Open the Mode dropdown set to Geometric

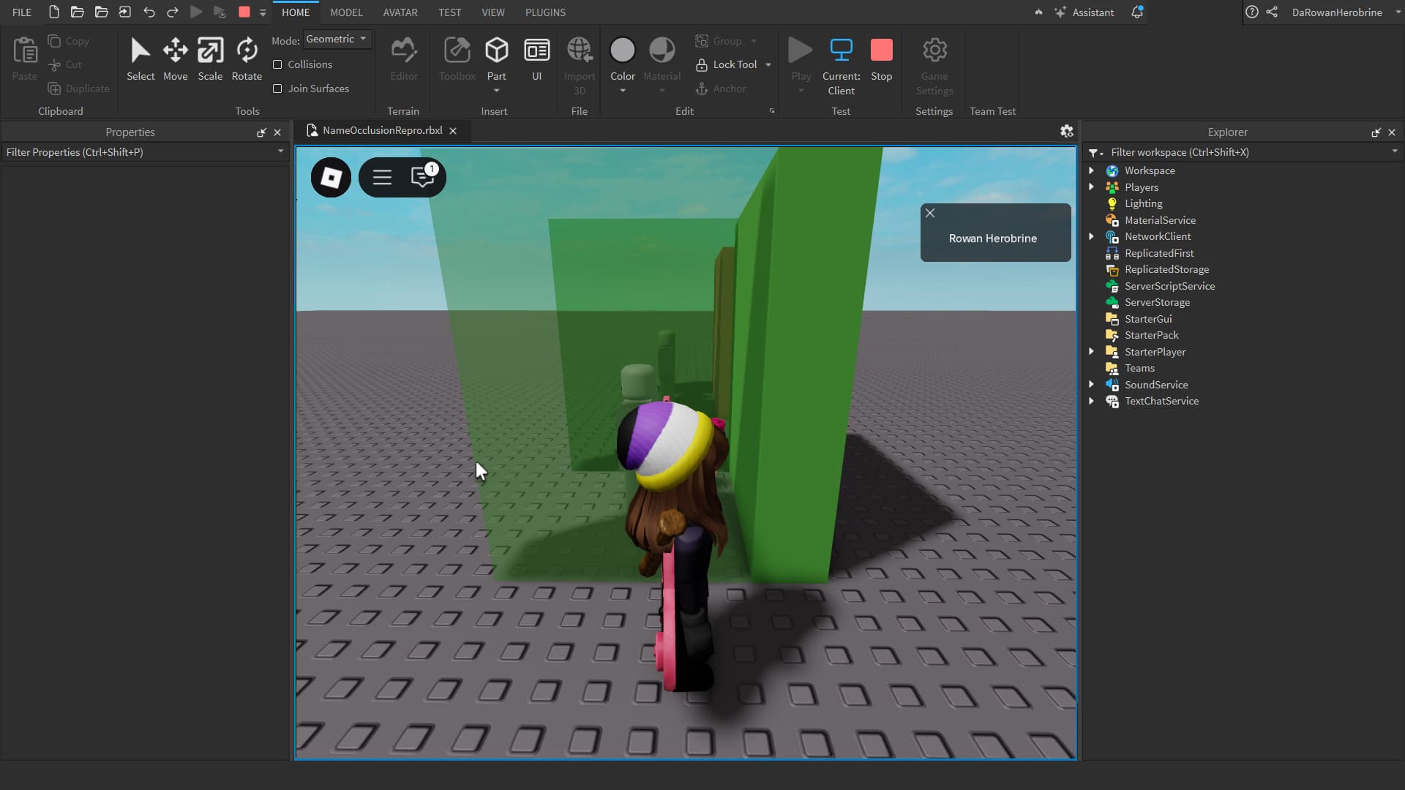[x=337, y=39]
